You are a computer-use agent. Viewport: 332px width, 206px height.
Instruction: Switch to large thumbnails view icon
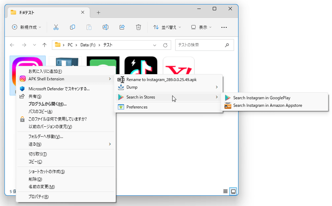point(233,191)
